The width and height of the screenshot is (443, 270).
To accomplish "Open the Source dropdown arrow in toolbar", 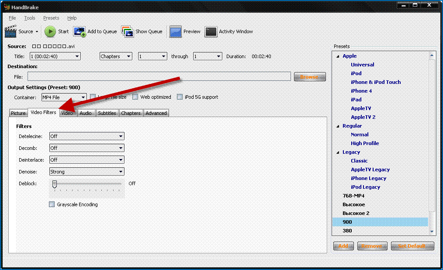I will [x=37, y=31].
